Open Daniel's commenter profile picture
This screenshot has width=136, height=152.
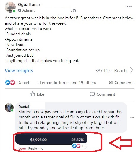point(9,107)
